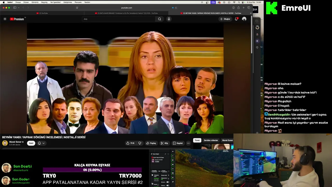Click the Safari share button
332x187 pixels.
[238, 8]
